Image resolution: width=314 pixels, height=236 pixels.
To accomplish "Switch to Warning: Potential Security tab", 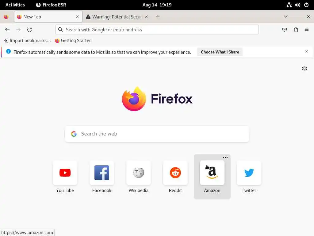I will [117, 17].
